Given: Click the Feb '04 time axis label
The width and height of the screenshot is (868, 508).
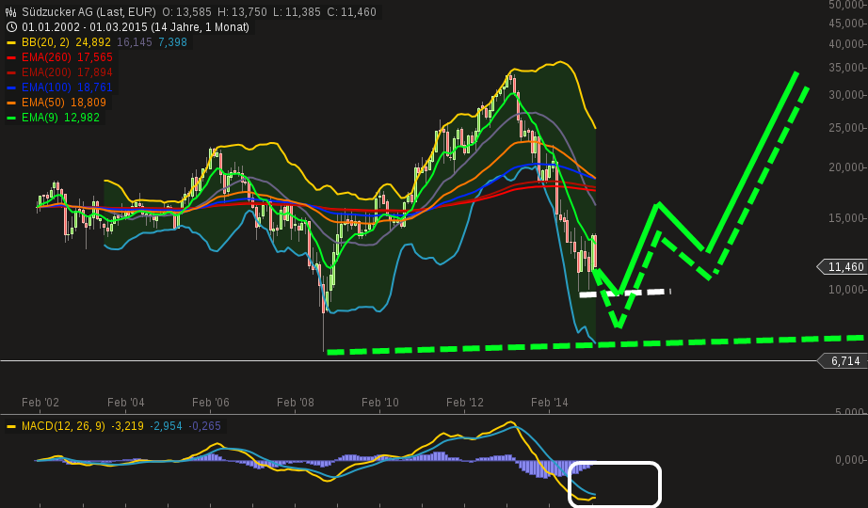Looking at the screenshot, I should click(125, 403).
